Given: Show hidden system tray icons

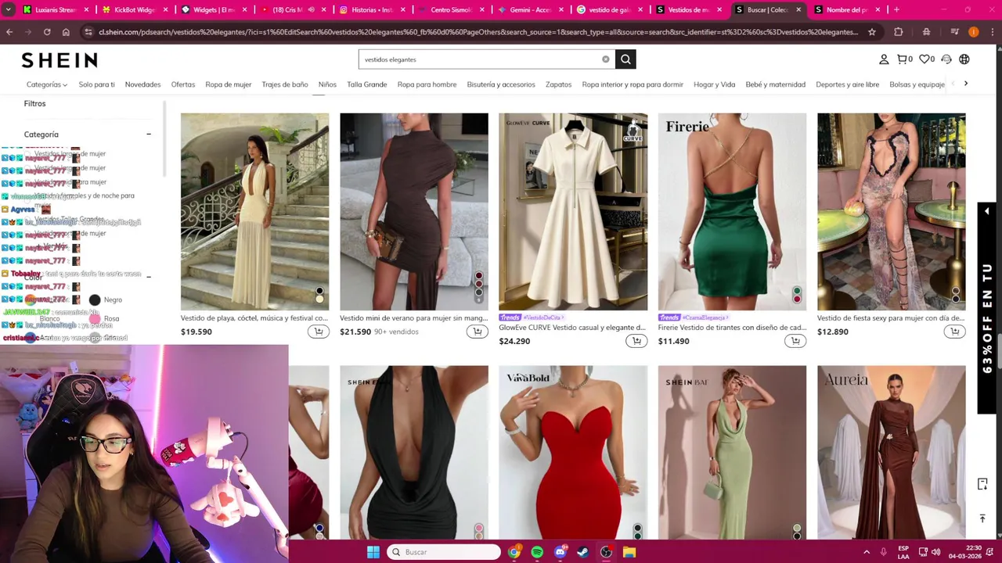Looking at the screenshot, I should pyautogui.click(x=867, y=552).
